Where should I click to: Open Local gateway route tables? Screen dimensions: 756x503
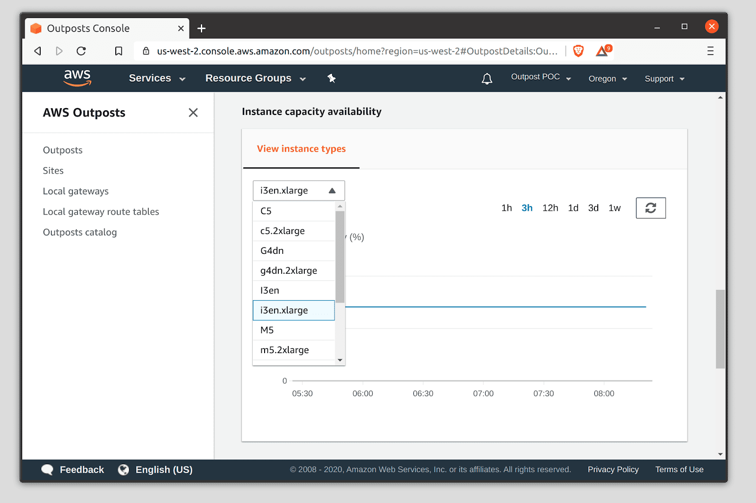pos(101,212)
